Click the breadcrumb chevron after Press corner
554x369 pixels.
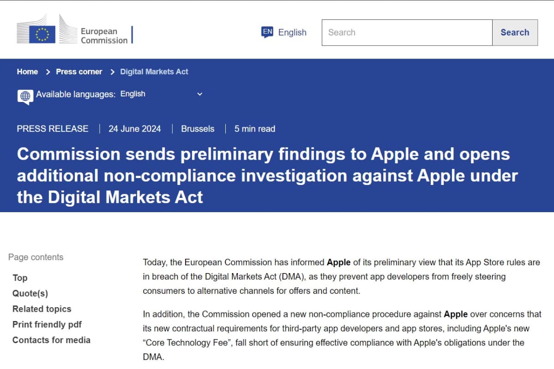(x=112, y=72)
